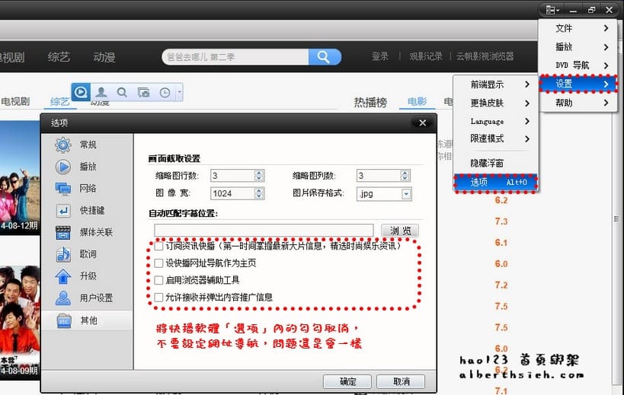This screenshot has height=395, width=624.
Task: Click the magnifier icon in floating toolbar
Action: coord(122,93)
